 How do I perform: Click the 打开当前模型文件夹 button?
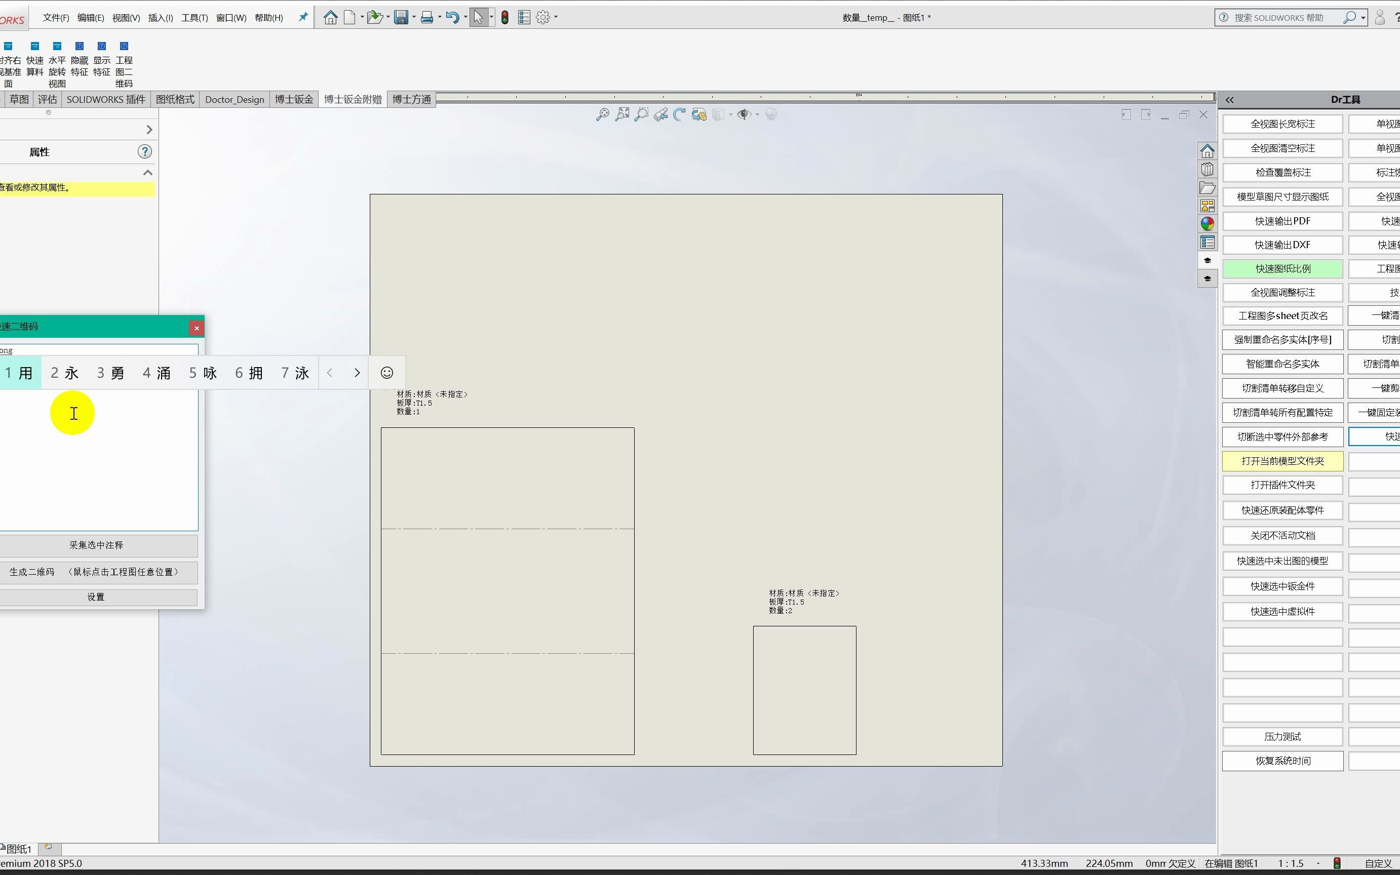pos(1282,461)
